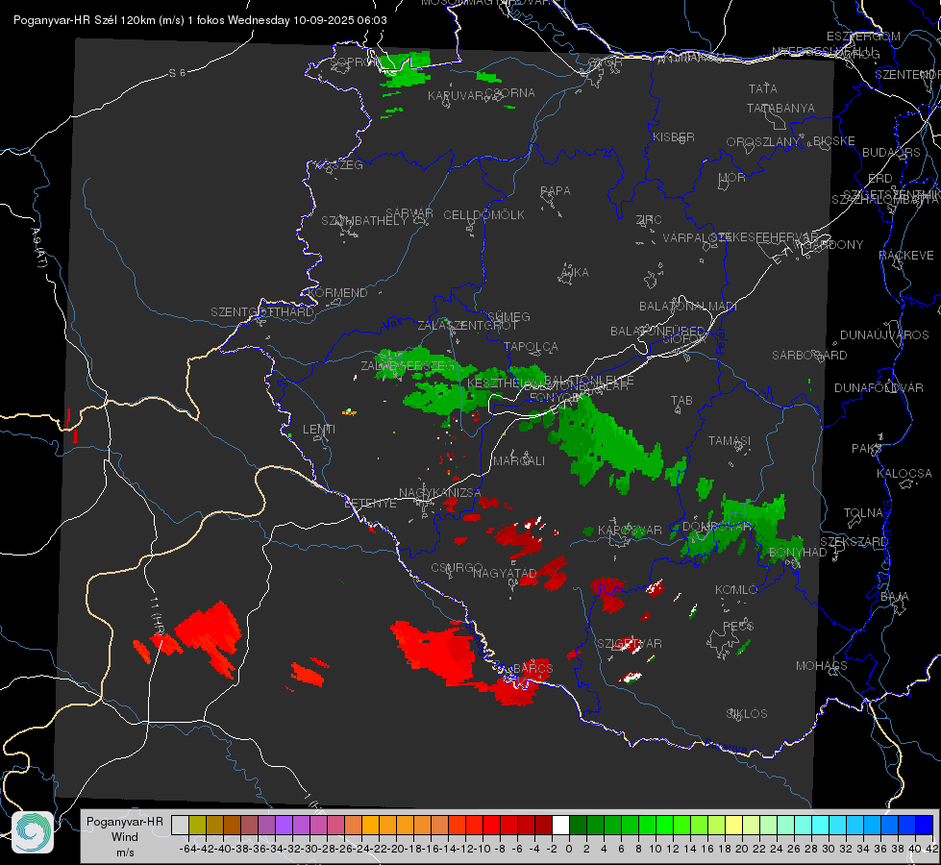
Task: Click the SZIGETVAR label
Action: 630,644
